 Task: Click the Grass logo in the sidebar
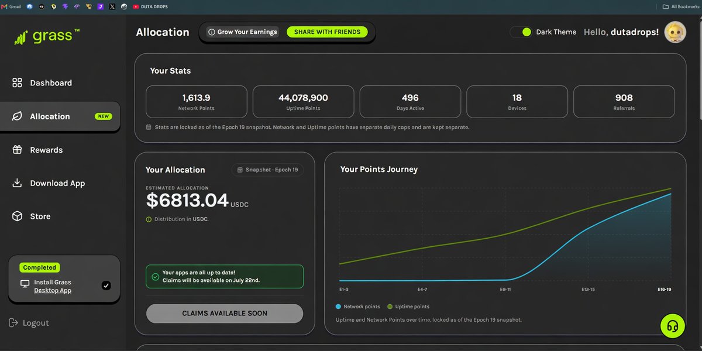point(47,36)
